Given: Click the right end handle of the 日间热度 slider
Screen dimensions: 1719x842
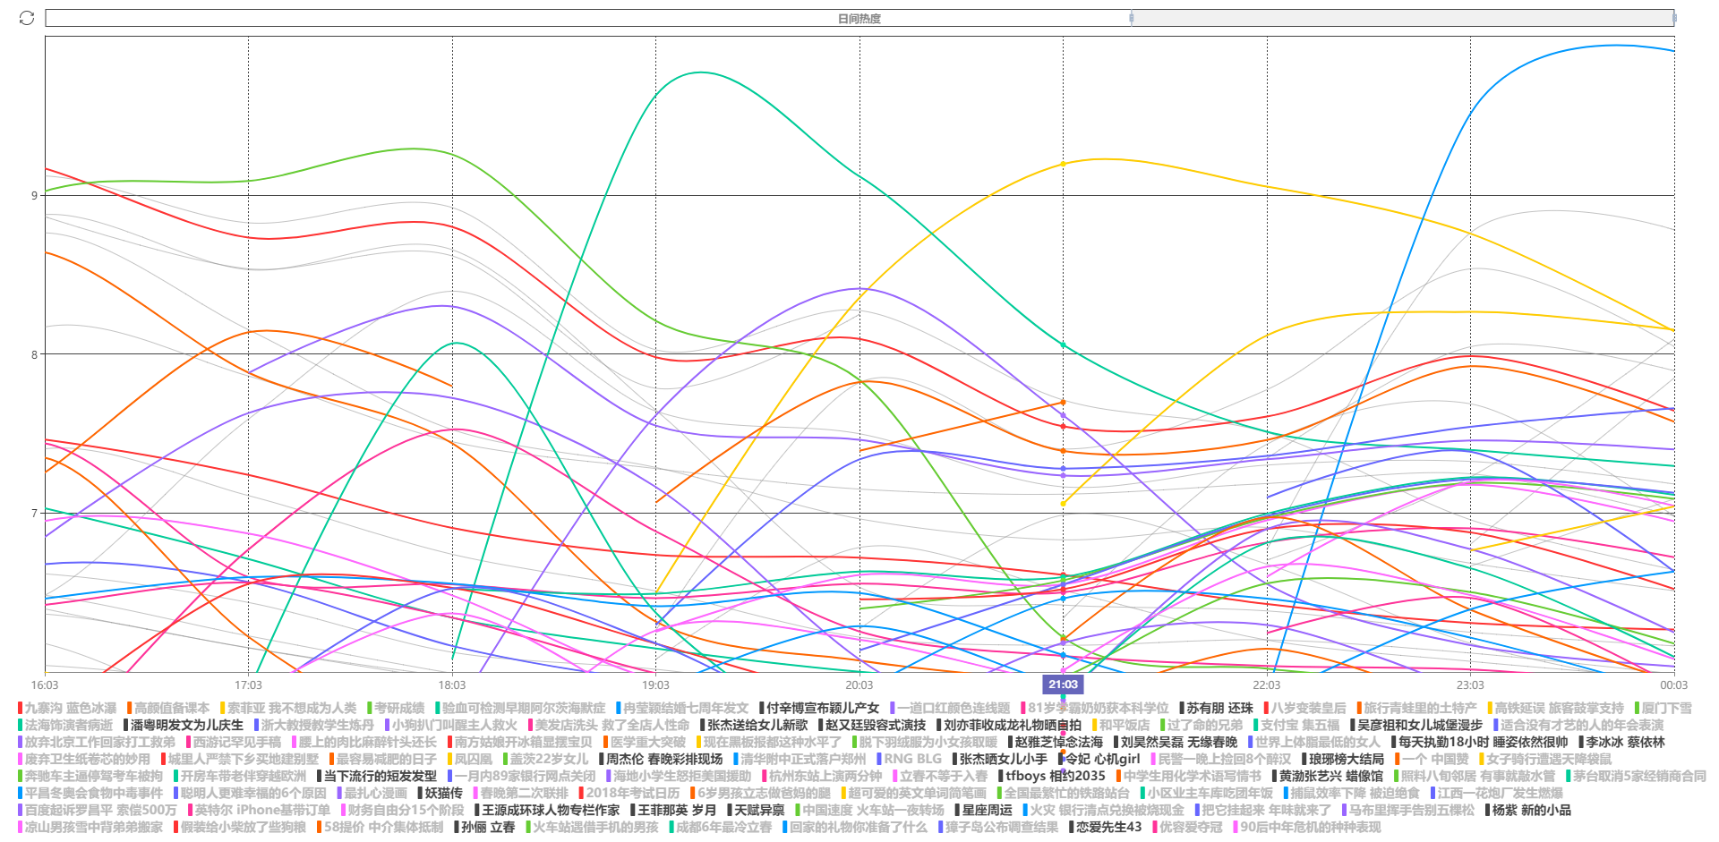Looking at the screenshot, I should [x=1673, y=18].
